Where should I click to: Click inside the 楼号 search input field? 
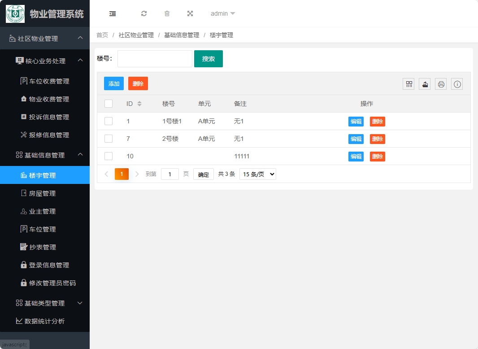pos(154,58)
